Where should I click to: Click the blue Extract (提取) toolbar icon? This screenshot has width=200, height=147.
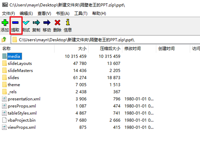15,23
